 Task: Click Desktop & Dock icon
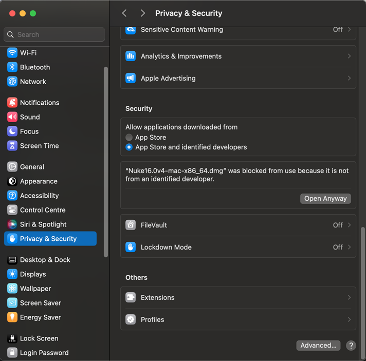(x=12, y=260)
